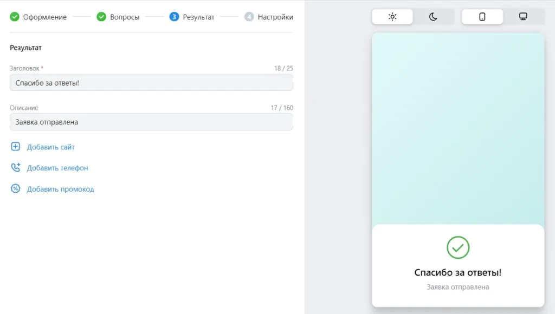Click preview text Заявка отправлена
The height and width of the screenshot is (314, 555).
[x=458, y=287]
